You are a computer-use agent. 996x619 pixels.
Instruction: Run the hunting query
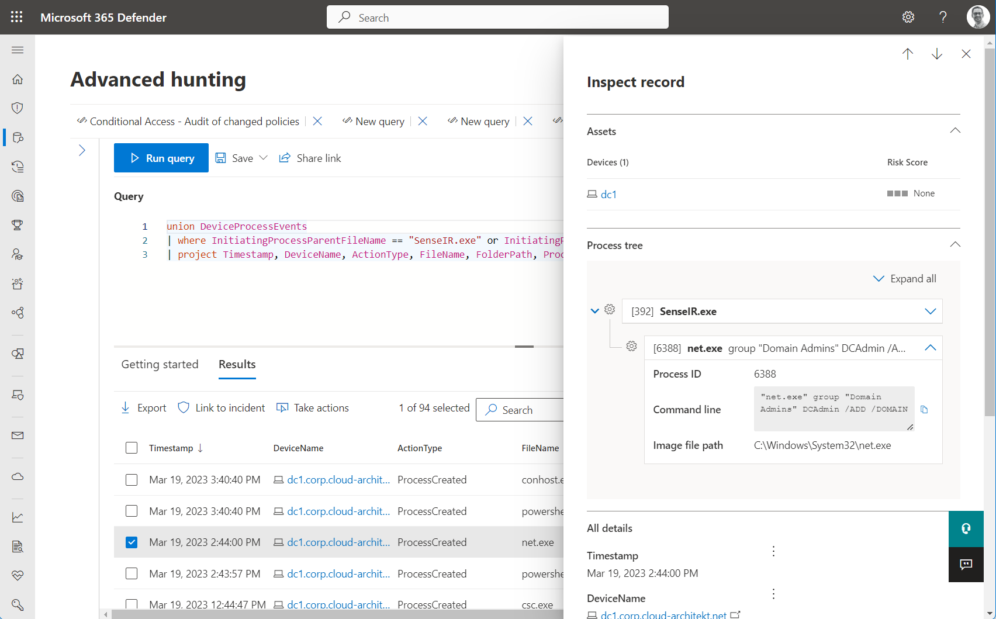pos(161,158)
